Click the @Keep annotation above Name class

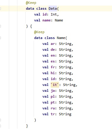click(x=39, y=32)
